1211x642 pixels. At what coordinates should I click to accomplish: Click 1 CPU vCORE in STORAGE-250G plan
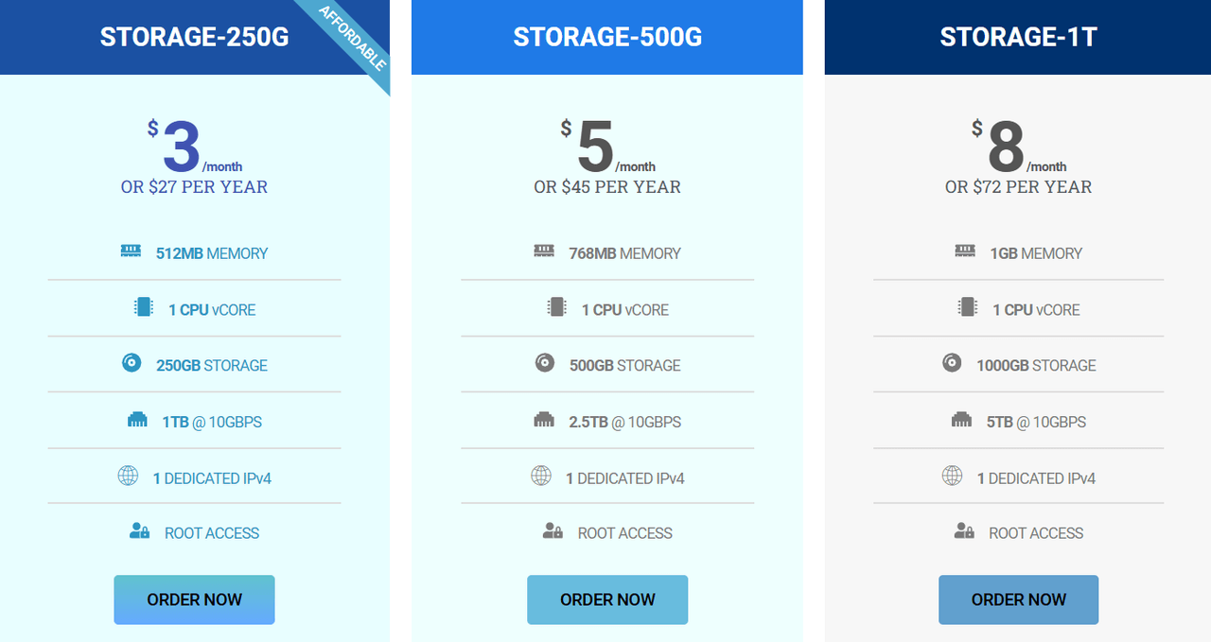tap(212, 309)
